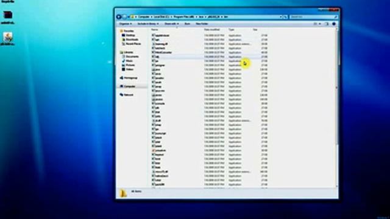This screenshot has width=390, height=219.
Task: Open the view options dropdown arrow
Action: pyautogui.click(x=319, y=24)
